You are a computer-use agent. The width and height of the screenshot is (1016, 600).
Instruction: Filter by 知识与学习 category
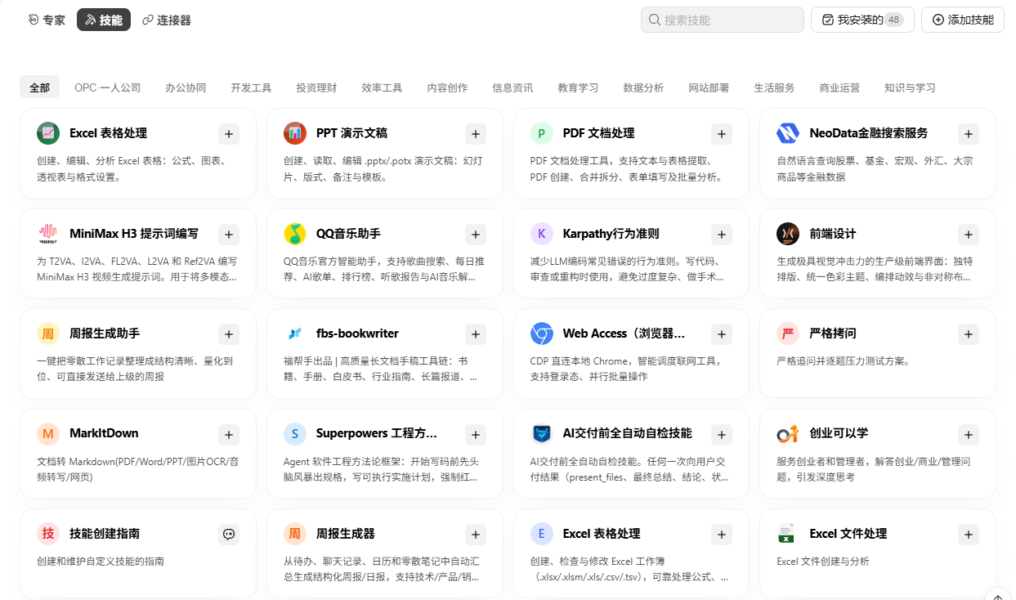[x=910, y=87]
